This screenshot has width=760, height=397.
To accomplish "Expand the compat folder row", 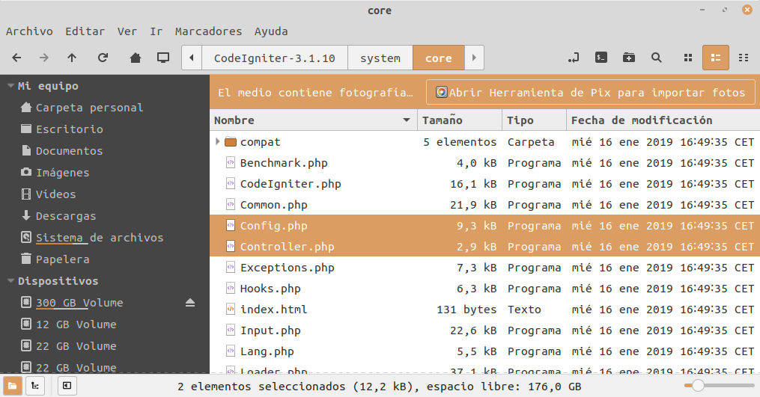I will pos(218,141).
